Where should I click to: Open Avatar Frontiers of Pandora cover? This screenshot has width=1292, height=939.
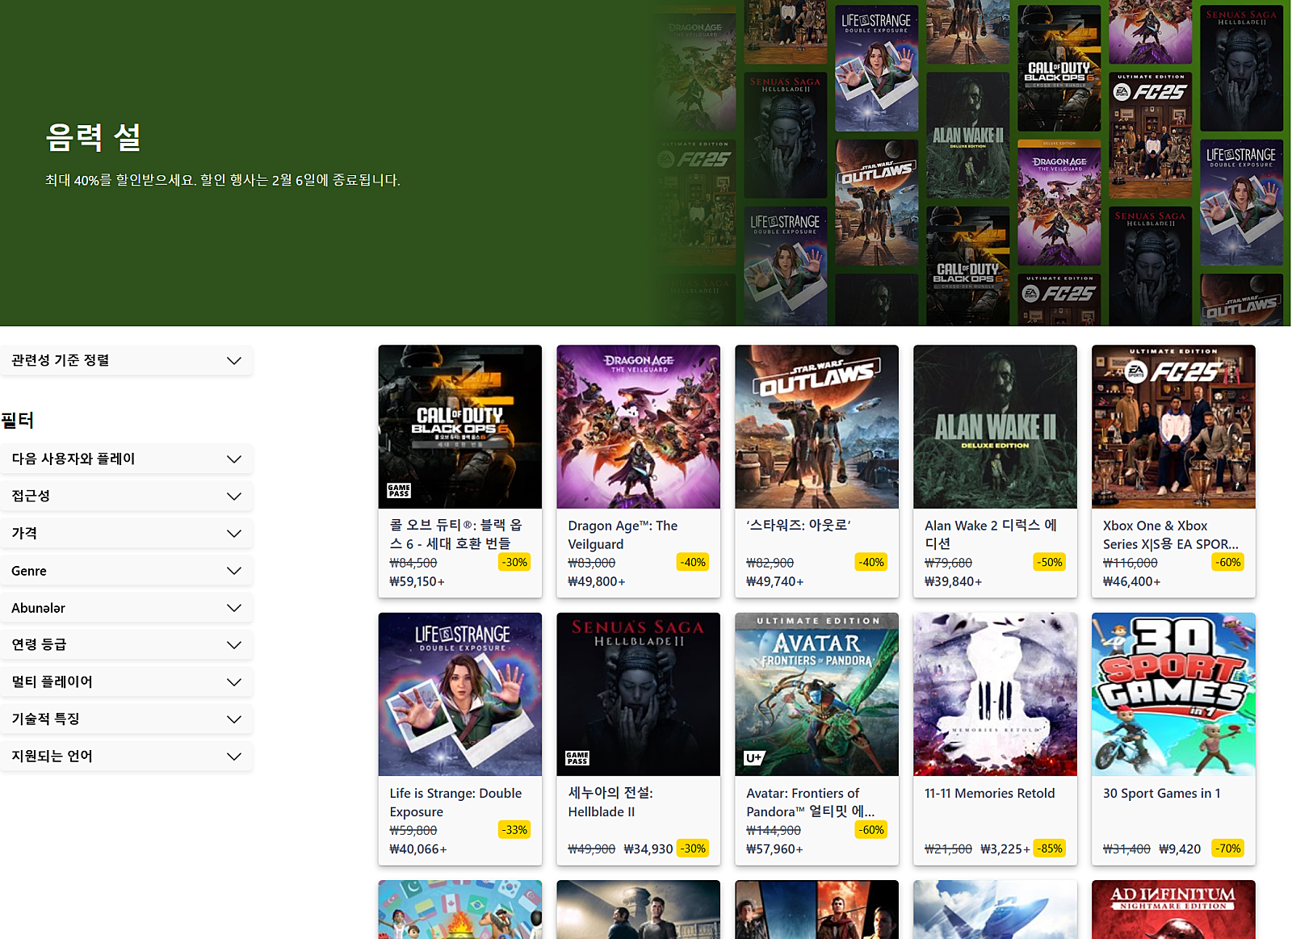[x=817, y=694]
